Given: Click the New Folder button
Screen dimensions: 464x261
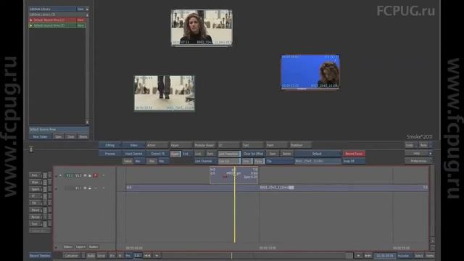Looking at the screenshot, I should click(41, 137).
